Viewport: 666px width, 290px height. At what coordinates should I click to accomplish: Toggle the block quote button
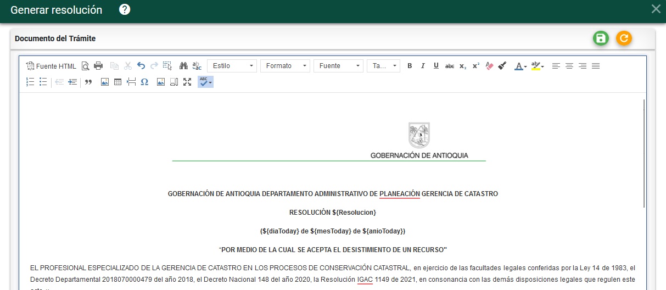coord(88,82)
